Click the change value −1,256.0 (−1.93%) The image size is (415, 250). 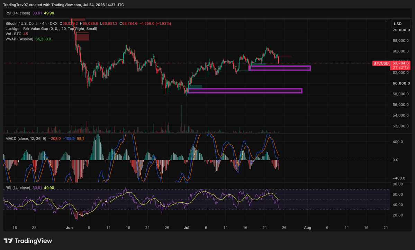point(155,23)
